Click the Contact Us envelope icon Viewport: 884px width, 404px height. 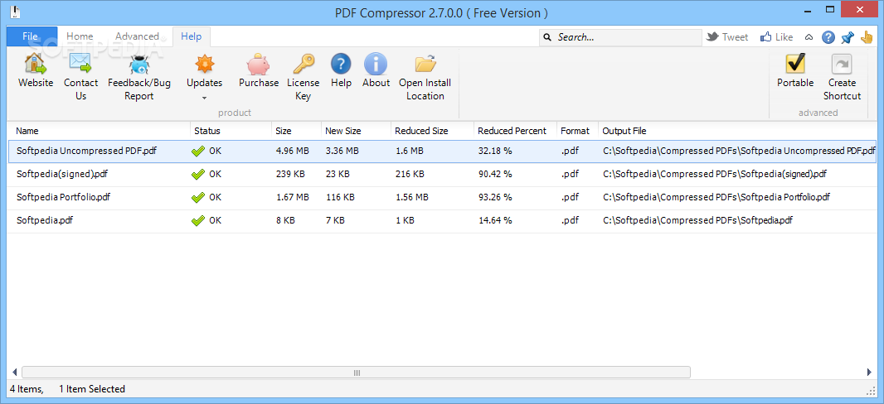pyautogui.click(x=80, y=63)
